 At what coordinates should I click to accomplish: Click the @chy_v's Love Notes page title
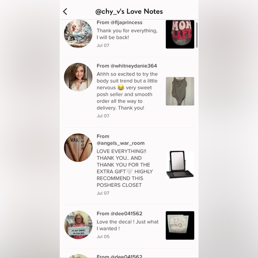click(x=129, y=12)
